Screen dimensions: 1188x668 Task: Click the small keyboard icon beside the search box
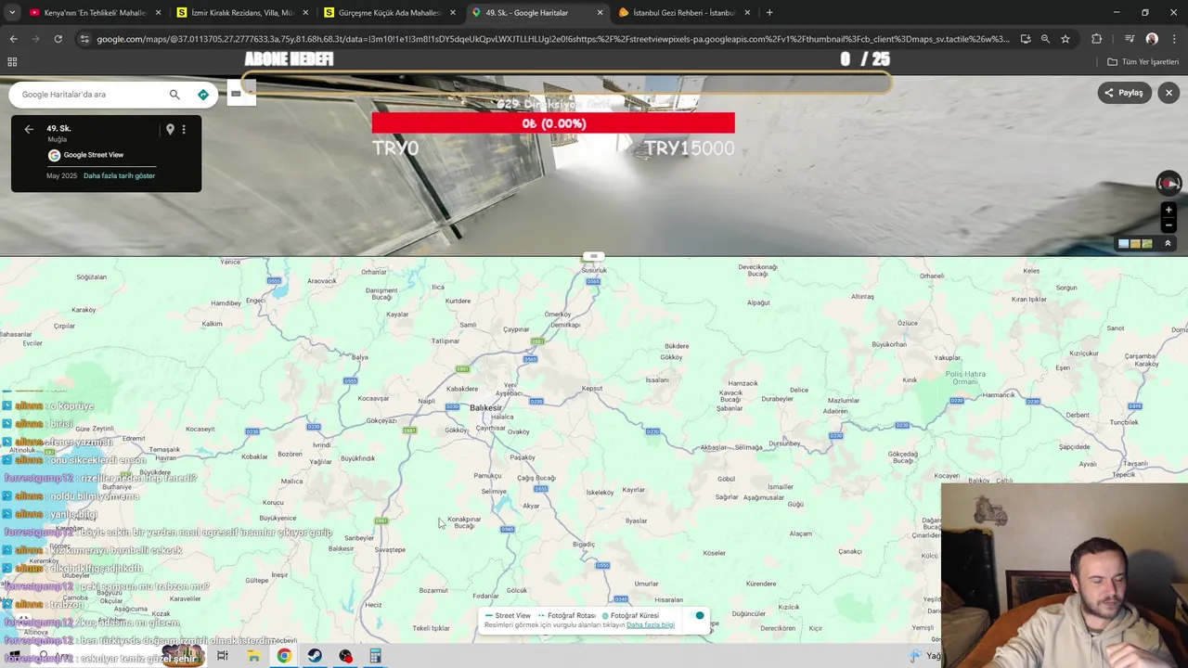(236, 94)
